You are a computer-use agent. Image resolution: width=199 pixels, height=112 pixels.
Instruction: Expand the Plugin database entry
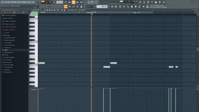click(10, 21)
